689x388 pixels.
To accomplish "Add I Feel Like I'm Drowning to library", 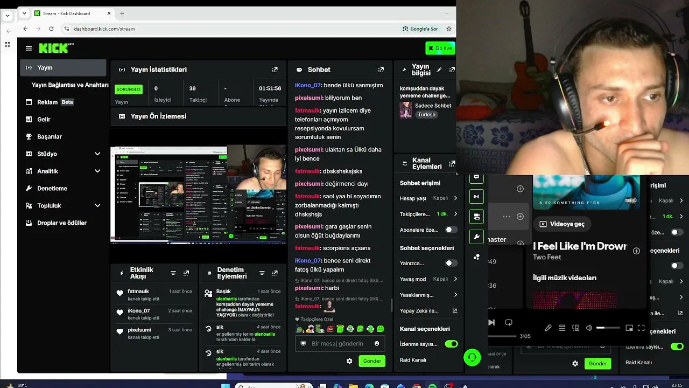I will tap(636, 251).
